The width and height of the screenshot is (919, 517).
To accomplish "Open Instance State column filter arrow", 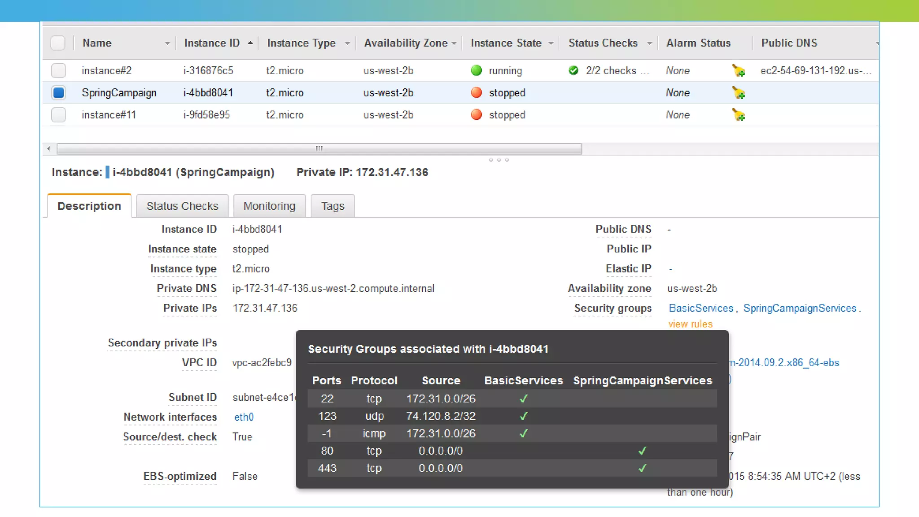I will point(551,44).
